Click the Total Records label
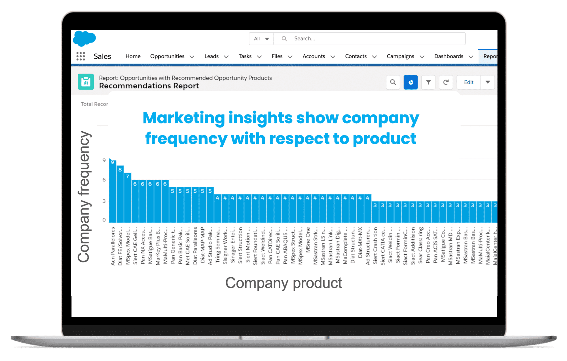Screen dimensions: 567x361 [x=94, y=104]
